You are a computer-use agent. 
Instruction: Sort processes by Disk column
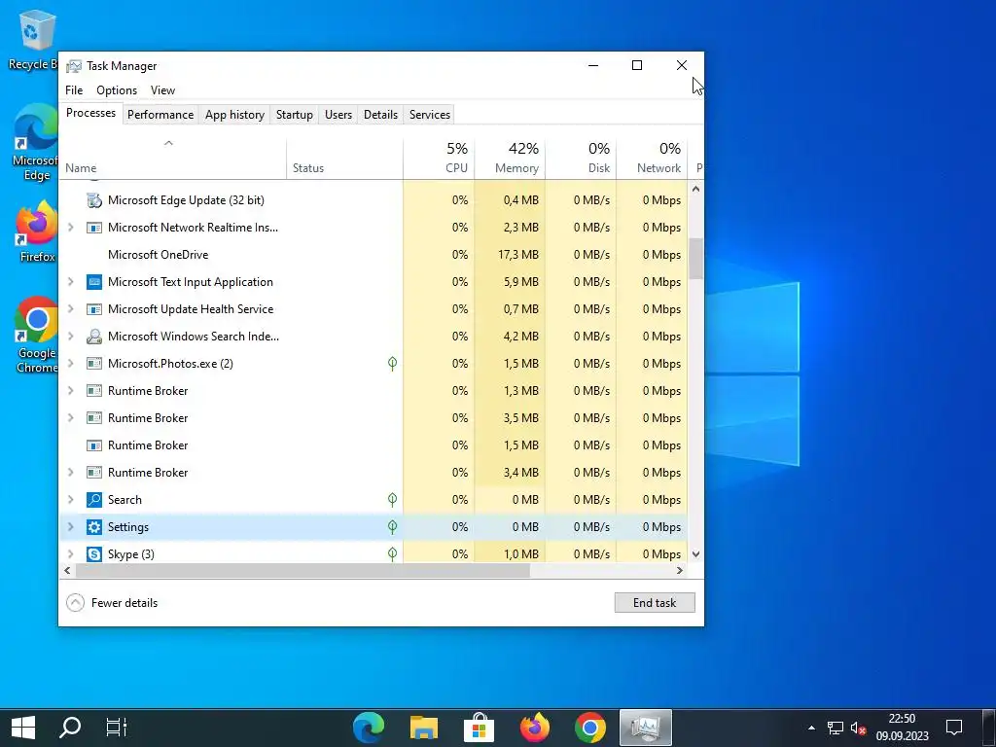(x=581, y=159)
